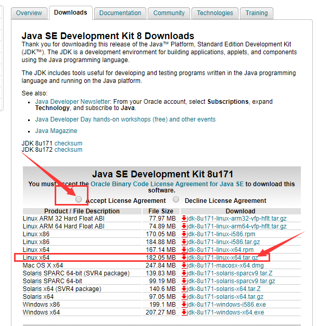Click Java SE Development Kit 8 Downloads heading

108,36
